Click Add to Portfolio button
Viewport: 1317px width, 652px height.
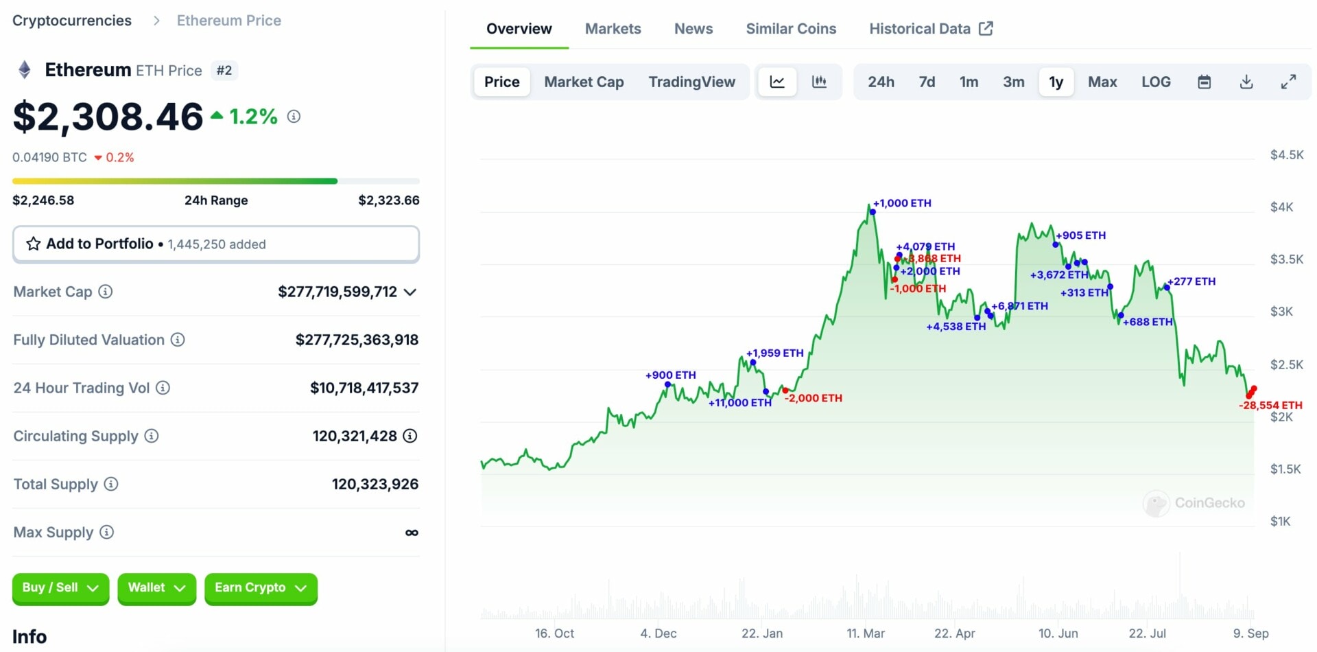215,244
